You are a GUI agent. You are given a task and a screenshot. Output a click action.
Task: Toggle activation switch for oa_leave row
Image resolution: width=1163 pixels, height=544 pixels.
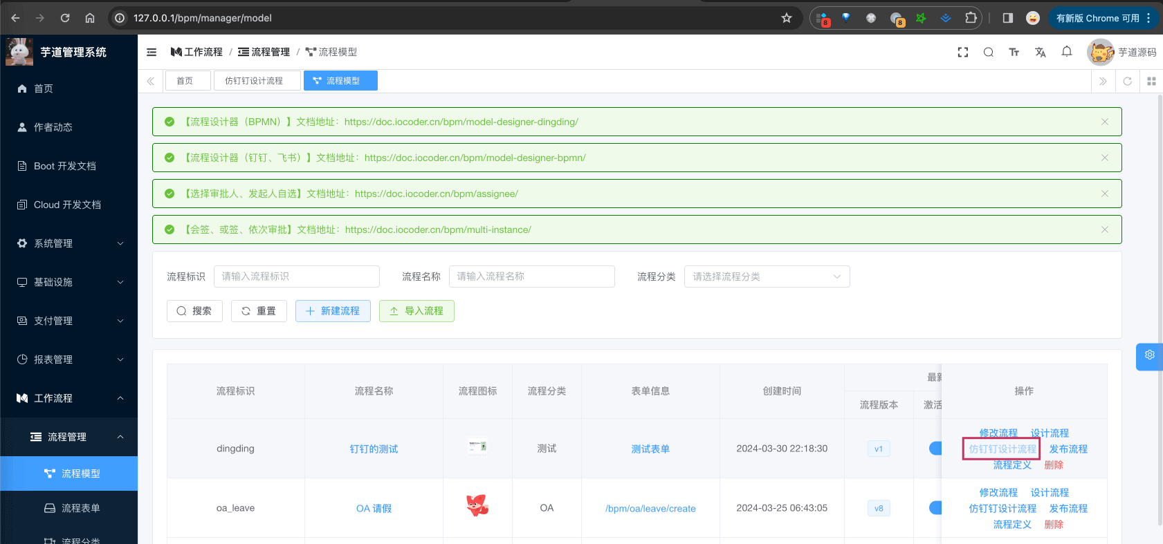tap(935, 508)
